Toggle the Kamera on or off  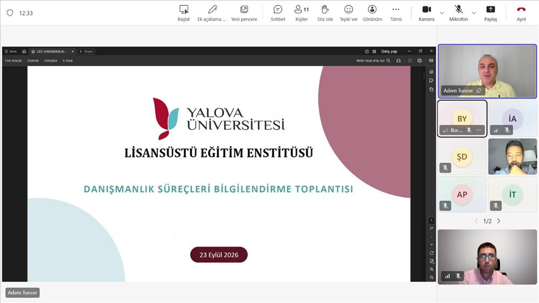426,13
